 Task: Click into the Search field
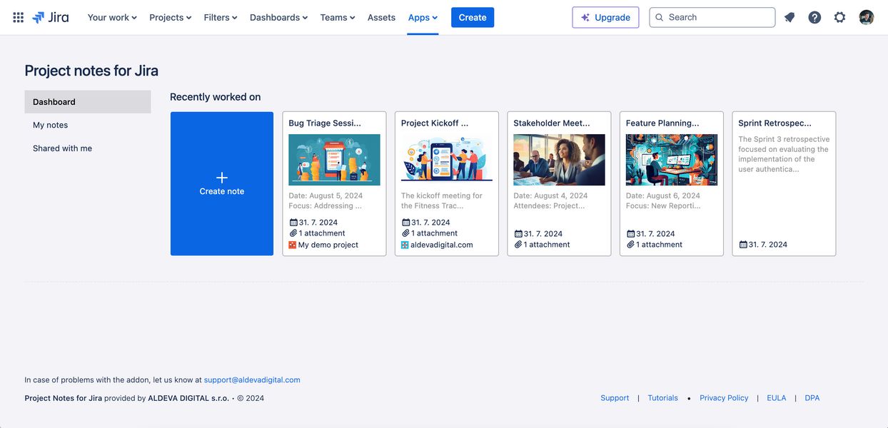(x=712, y=17)
